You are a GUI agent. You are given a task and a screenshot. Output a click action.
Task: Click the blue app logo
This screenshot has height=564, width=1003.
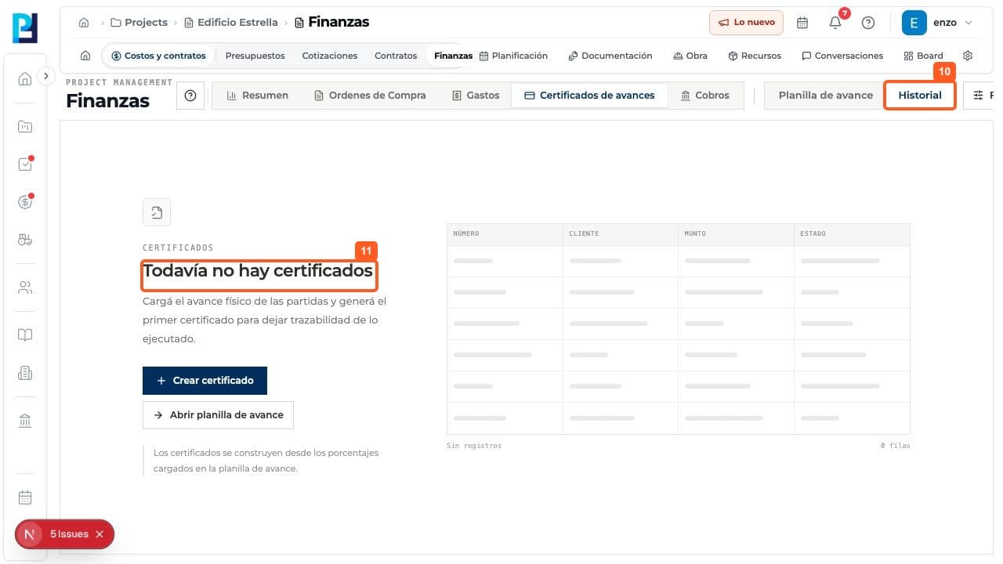25,28
